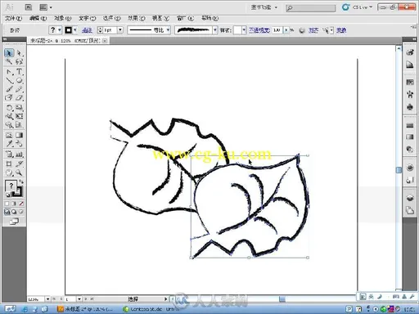Image resolution: width=419 pixels, height=314 pixels.
Task: Click the Recolor Artwork wheel icon
Action: (302, 30)
